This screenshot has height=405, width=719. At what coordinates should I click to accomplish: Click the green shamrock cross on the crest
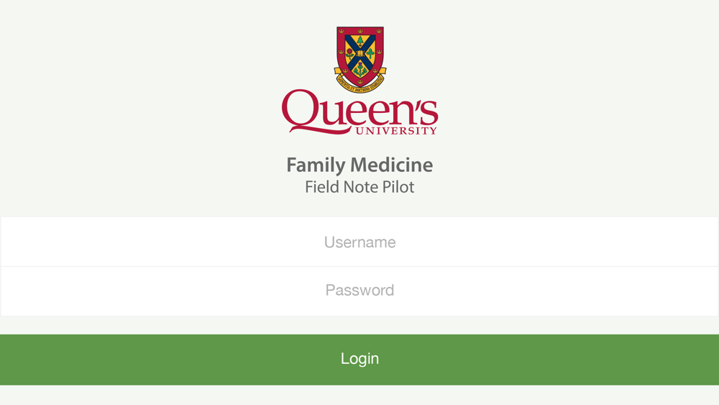370,53
